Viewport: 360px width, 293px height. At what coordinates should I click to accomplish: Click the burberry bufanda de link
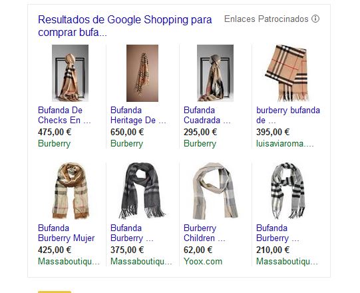pyautogui.click(x=288, y=115)
